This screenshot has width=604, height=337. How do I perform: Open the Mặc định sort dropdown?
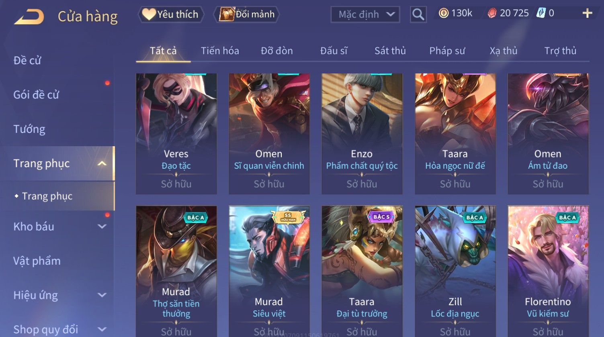click(365, 14)
